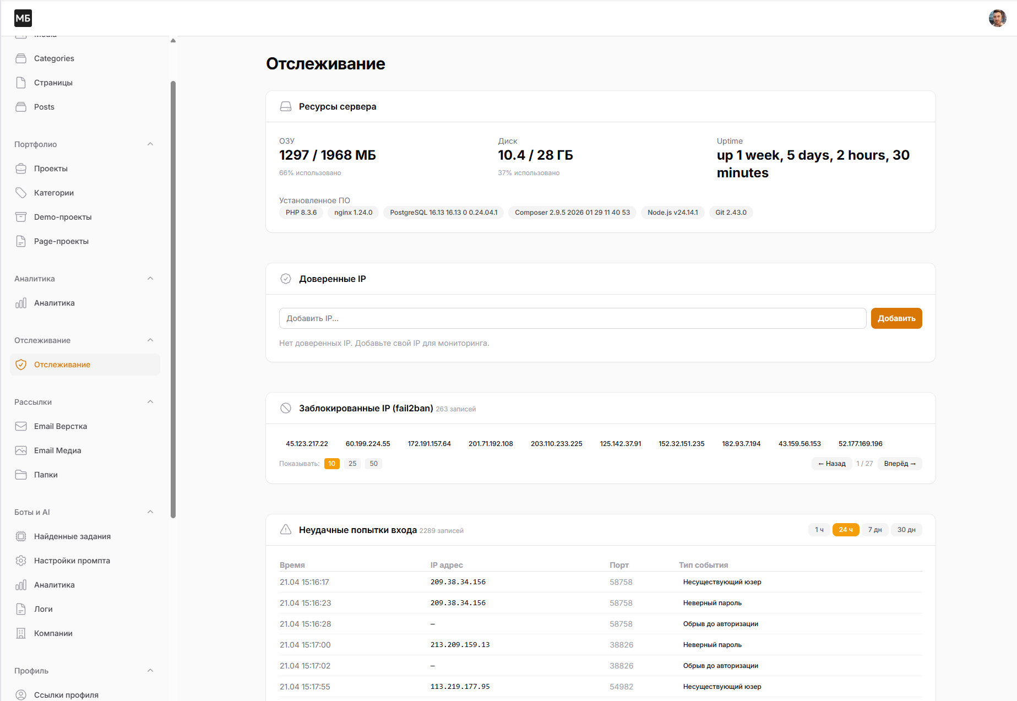Click the Посты (Posts) sidebar icon
The height and width of the screenshot is (701, 1017).
pos(21,106)
